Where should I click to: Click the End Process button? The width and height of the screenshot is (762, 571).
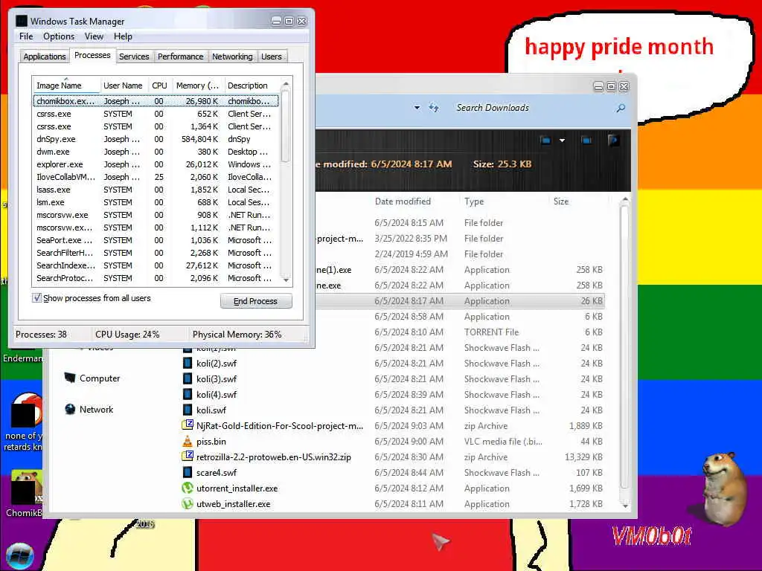pyautogui.click(x=256, y=301)
